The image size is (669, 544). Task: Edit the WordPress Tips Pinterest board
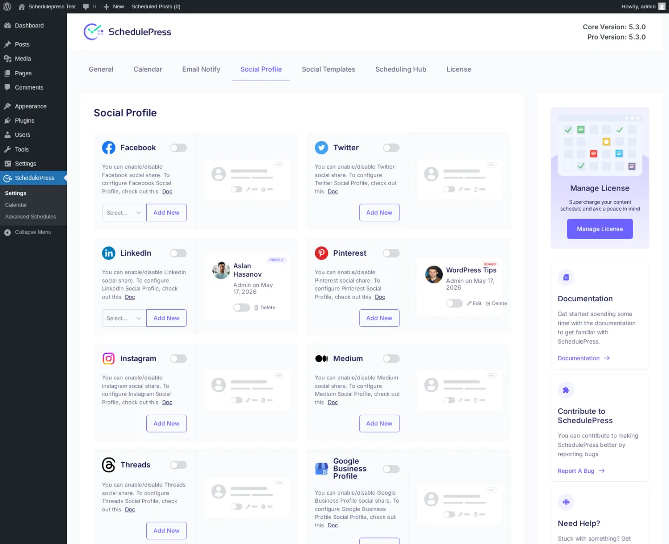(474, 304)
